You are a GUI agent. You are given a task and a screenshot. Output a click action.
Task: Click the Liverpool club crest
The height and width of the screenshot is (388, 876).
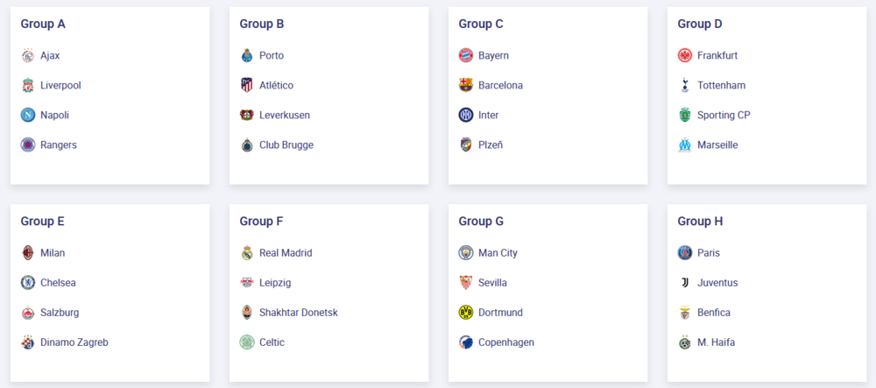click(x=28, y=86)
